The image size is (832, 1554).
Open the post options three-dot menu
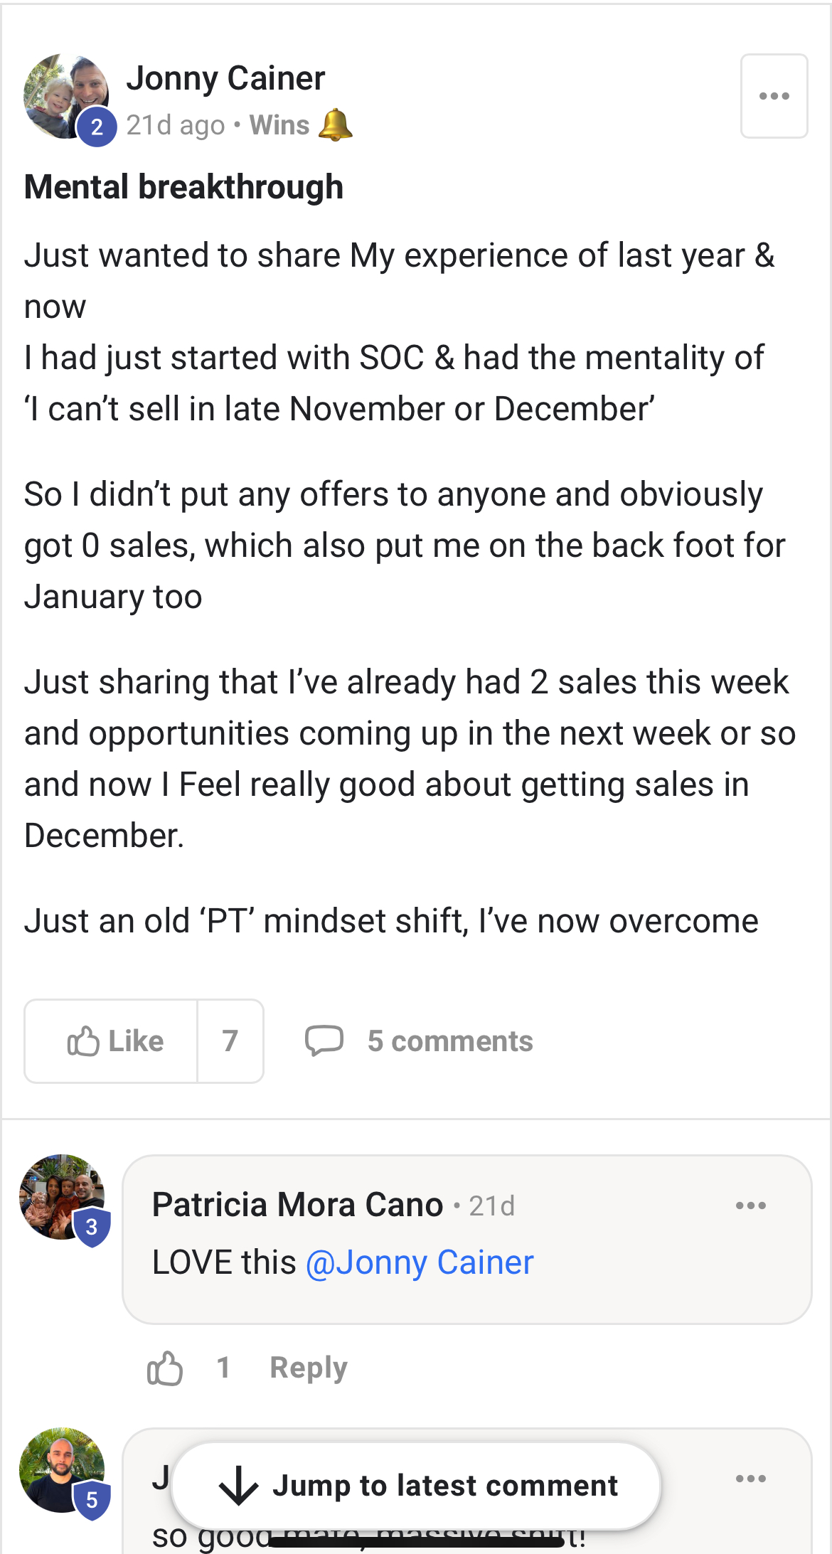[774, 96]
